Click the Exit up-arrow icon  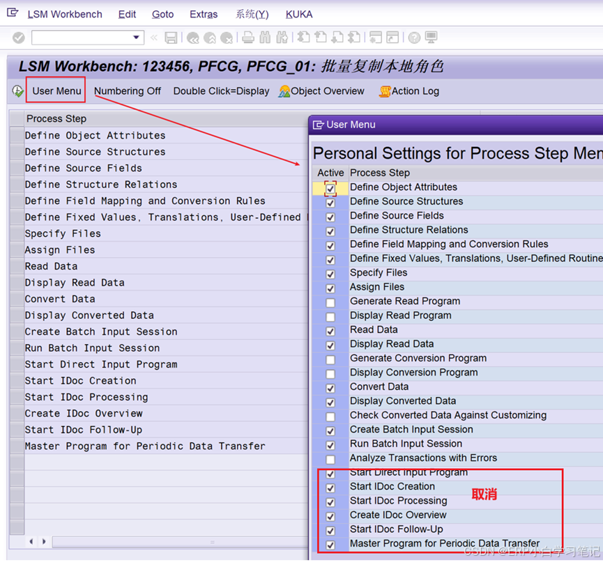coord(210,38)
